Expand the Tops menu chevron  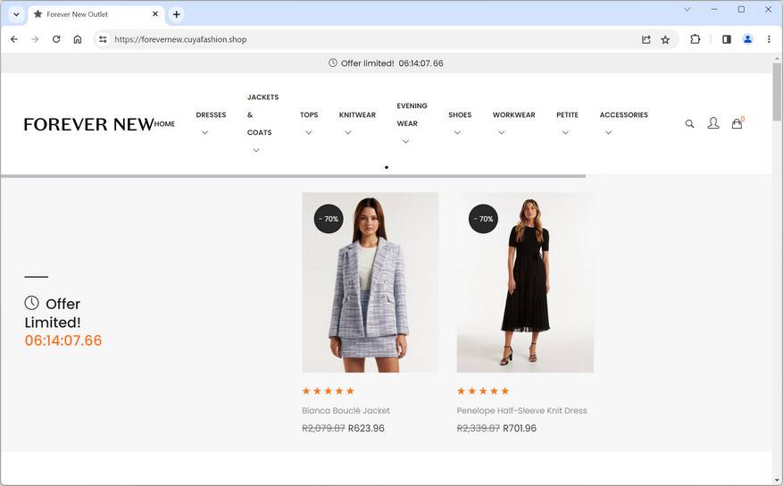point(309,133)
